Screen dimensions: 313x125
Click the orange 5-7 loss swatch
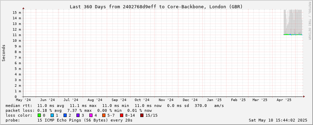(x=104, y=115)
